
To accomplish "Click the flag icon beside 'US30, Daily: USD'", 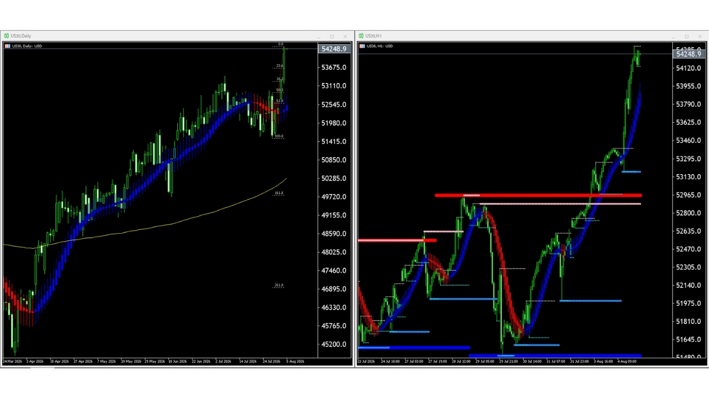I will pyautogui.click(x=7, y=46).
